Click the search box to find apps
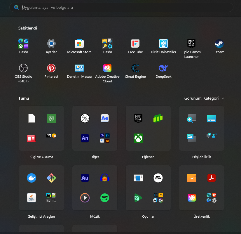The image size is (241, 234). click(121, 7)
